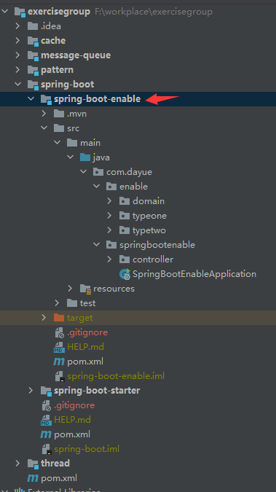Click the blue java source folder icon
Screen dimensions: 276x492
click(x=85, y=157)
